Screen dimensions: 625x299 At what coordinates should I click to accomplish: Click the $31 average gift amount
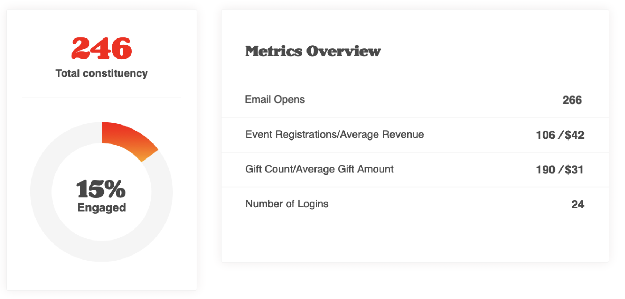click(x=574, y=170)
